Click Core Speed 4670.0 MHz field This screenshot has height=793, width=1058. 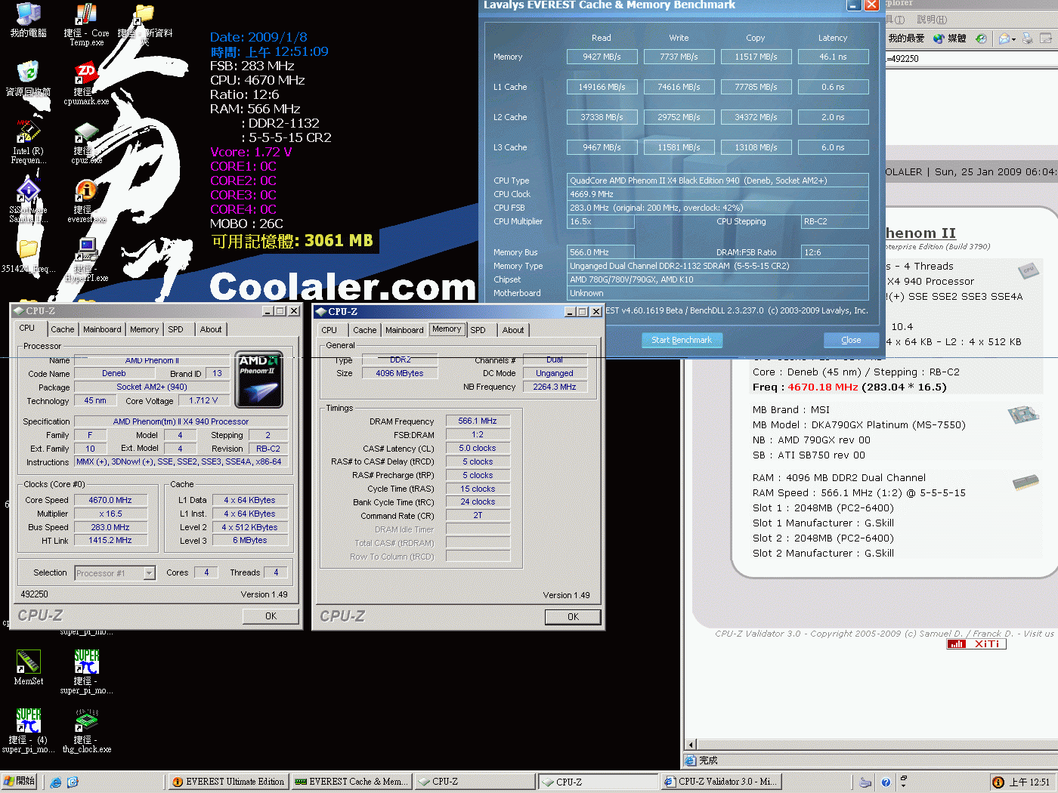tap(110, 500)
